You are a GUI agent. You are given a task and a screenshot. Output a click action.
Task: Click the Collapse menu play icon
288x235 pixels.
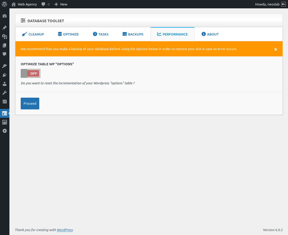click(x=5, y=131)
